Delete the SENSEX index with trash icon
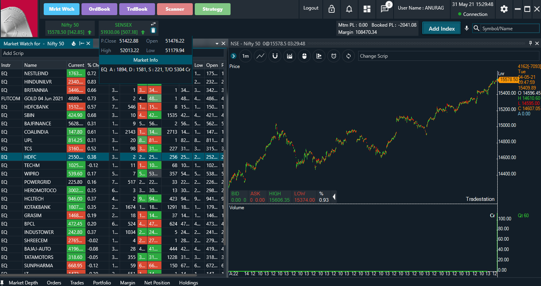 pos(153,30)
